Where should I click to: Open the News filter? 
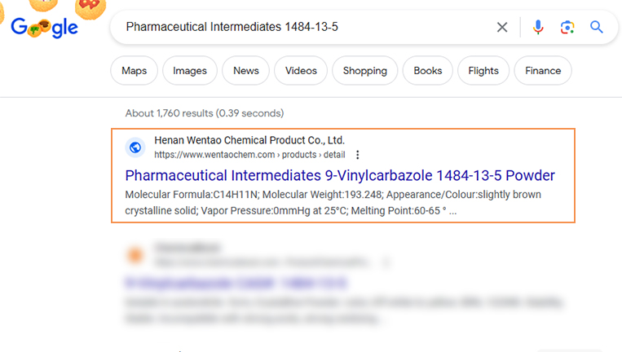coord(246,71)
